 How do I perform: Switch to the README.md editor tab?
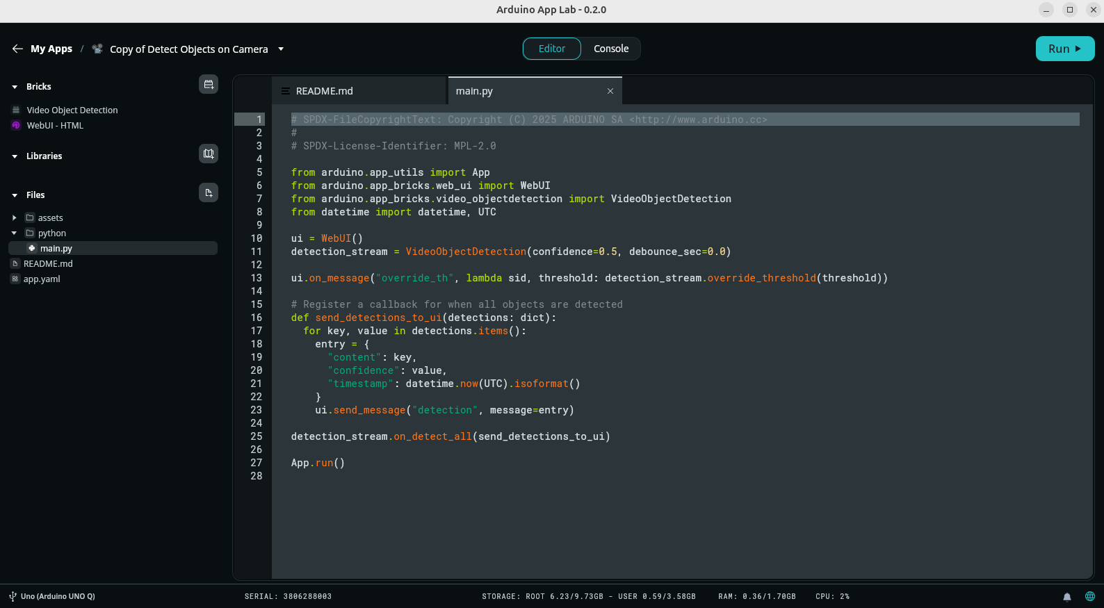[359, 91]
